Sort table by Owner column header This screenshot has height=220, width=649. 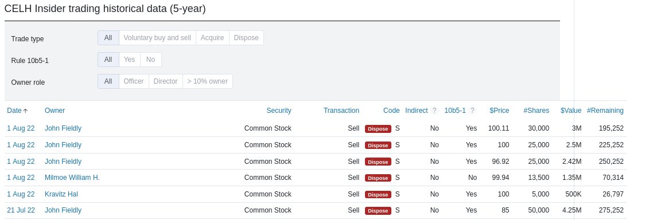[55, 111]
